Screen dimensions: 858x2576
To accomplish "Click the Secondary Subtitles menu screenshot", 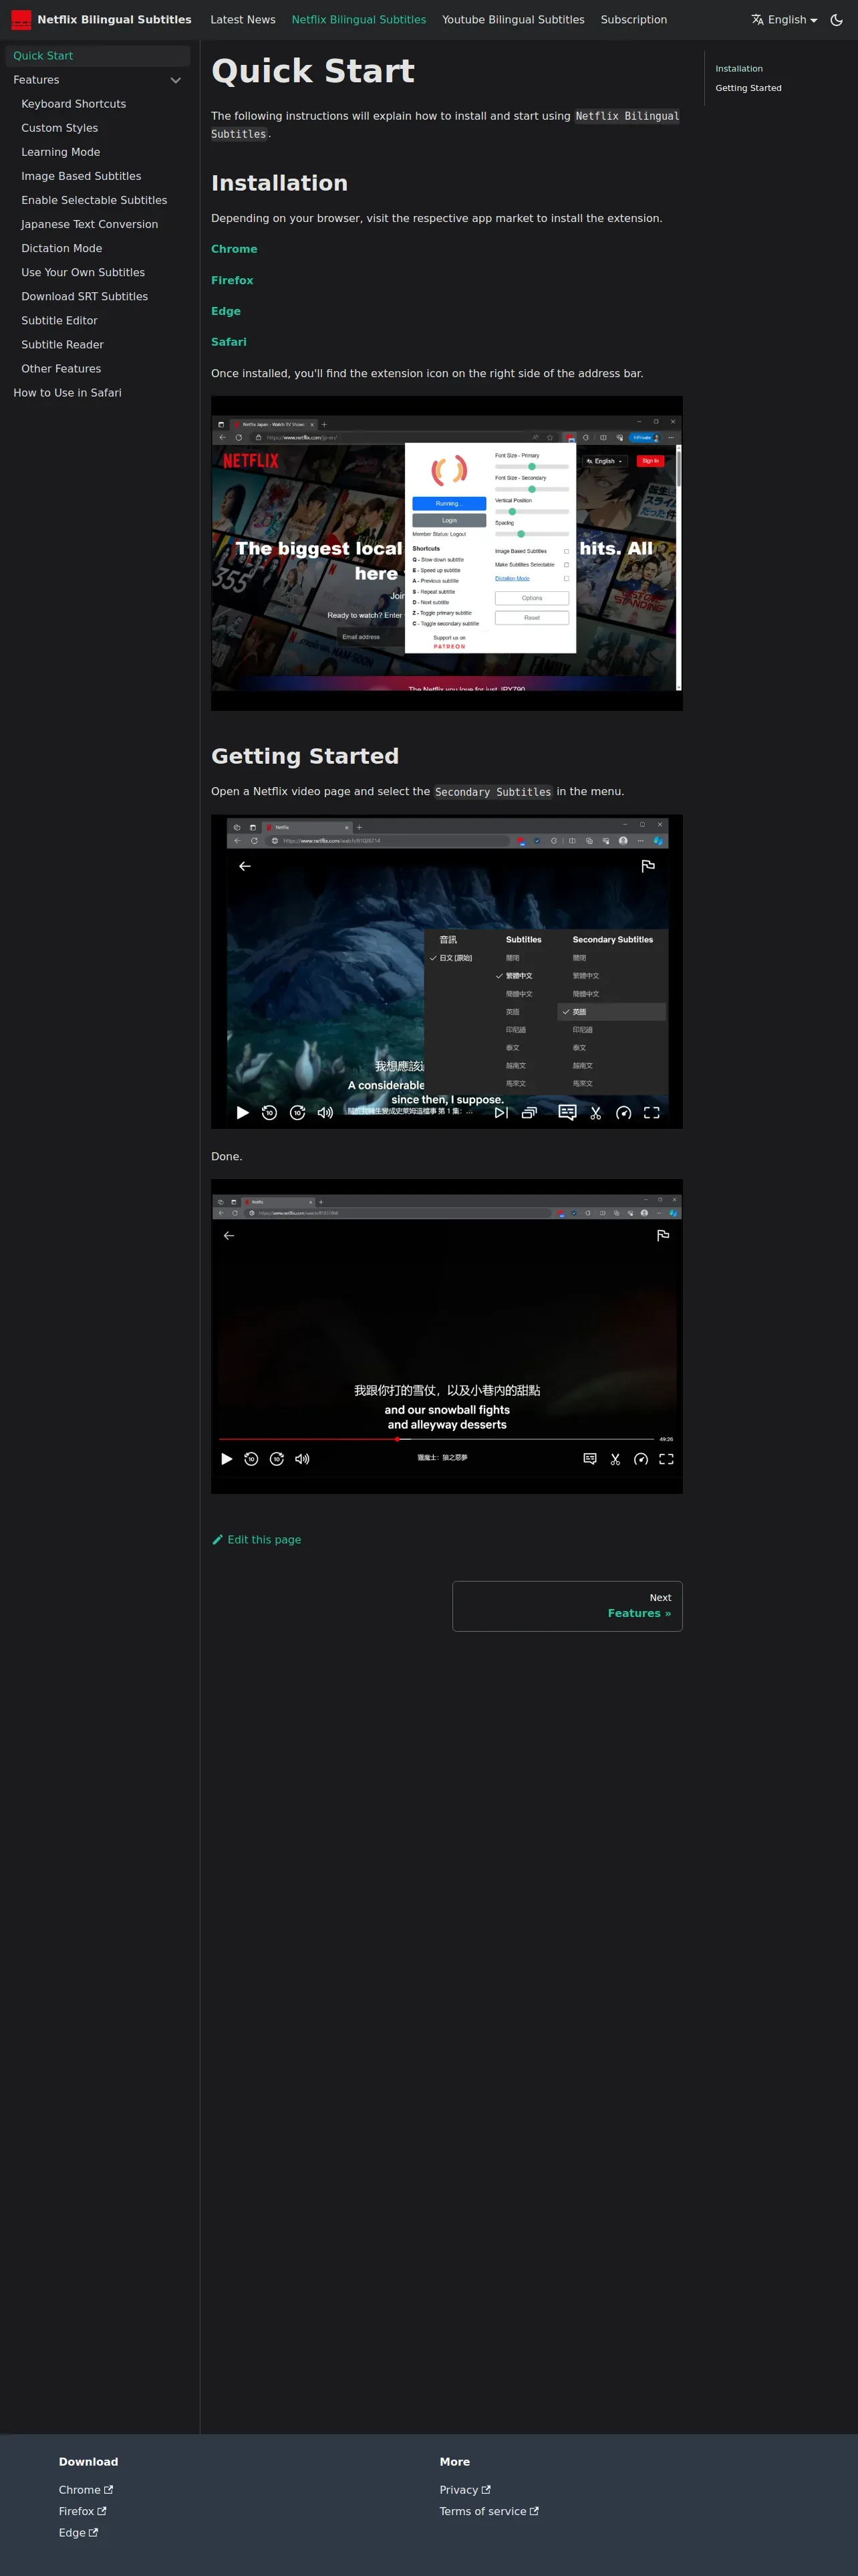I will (x=446, y=971).
